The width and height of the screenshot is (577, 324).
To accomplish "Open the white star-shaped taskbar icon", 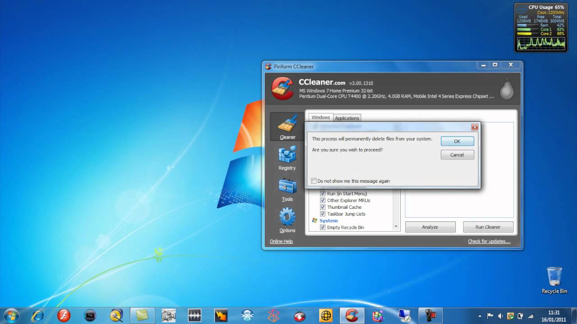I will tap(247, 315).
